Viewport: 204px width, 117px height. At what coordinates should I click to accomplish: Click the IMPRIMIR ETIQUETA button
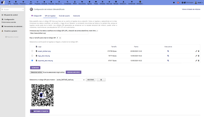(40, 111)
